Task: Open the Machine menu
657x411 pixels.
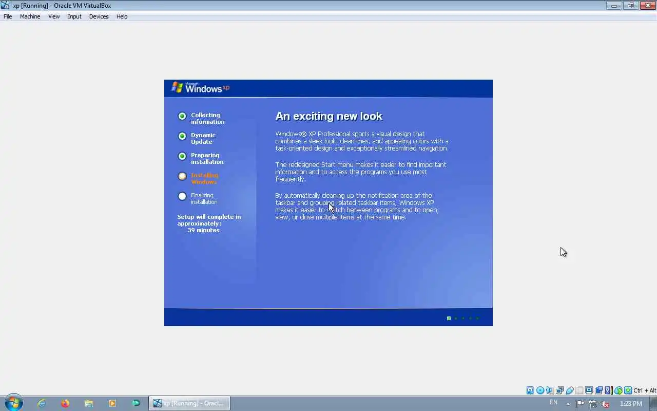Action: tap(30, 16)
